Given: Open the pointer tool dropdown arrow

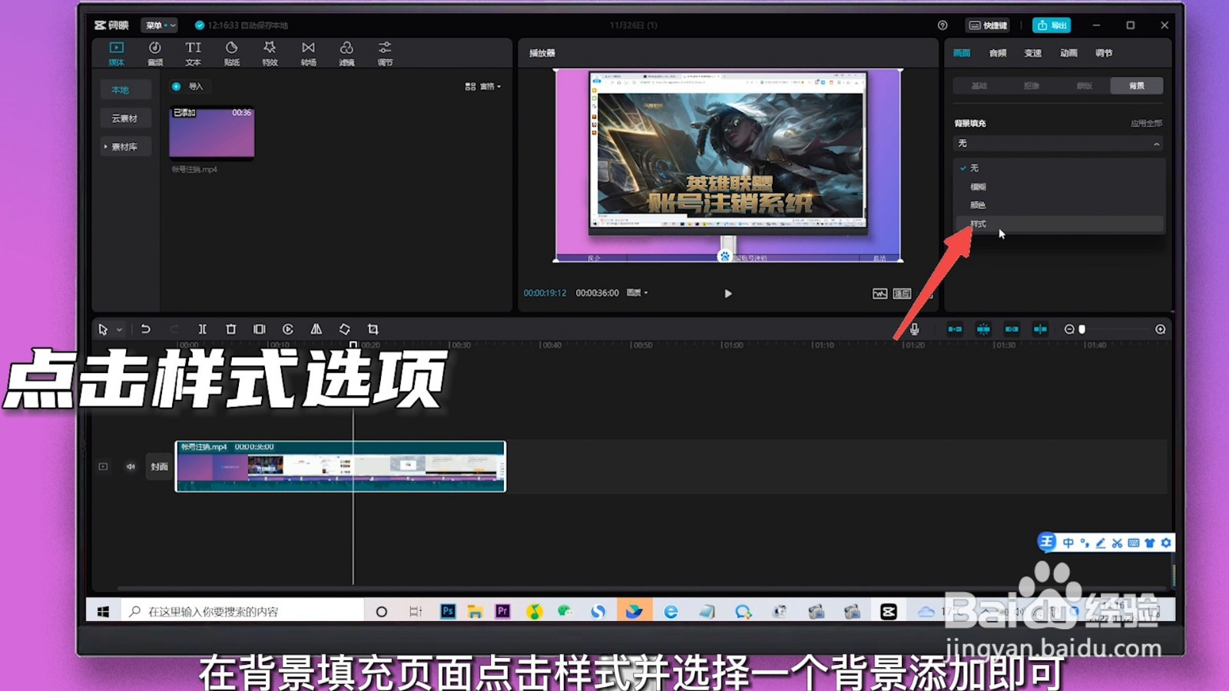Looking at the screenshot, I should tap(119, 329).
